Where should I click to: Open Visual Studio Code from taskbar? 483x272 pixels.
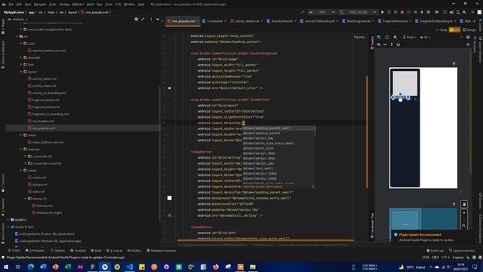129,267
